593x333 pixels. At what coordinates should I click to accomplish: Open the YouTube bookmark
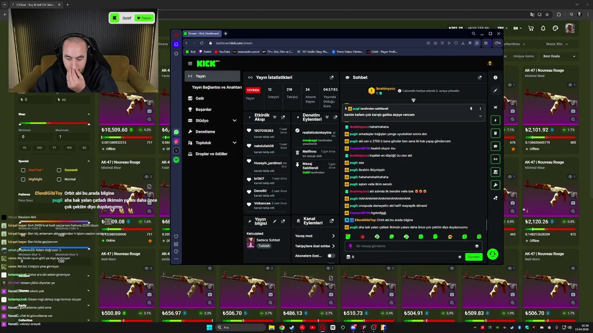(222, 52)
